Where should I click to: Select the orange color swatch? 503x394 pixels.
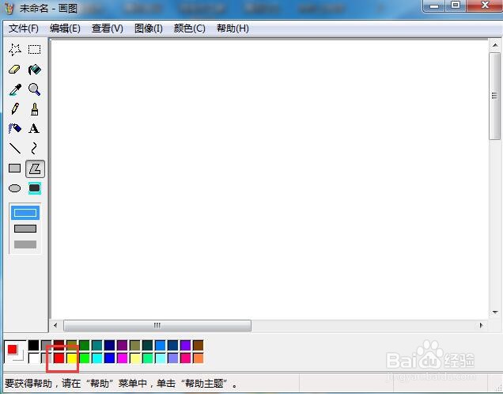click(x=199, y=358)
